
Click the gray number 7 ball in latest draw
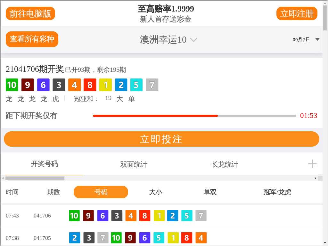[x=152, y=85]
